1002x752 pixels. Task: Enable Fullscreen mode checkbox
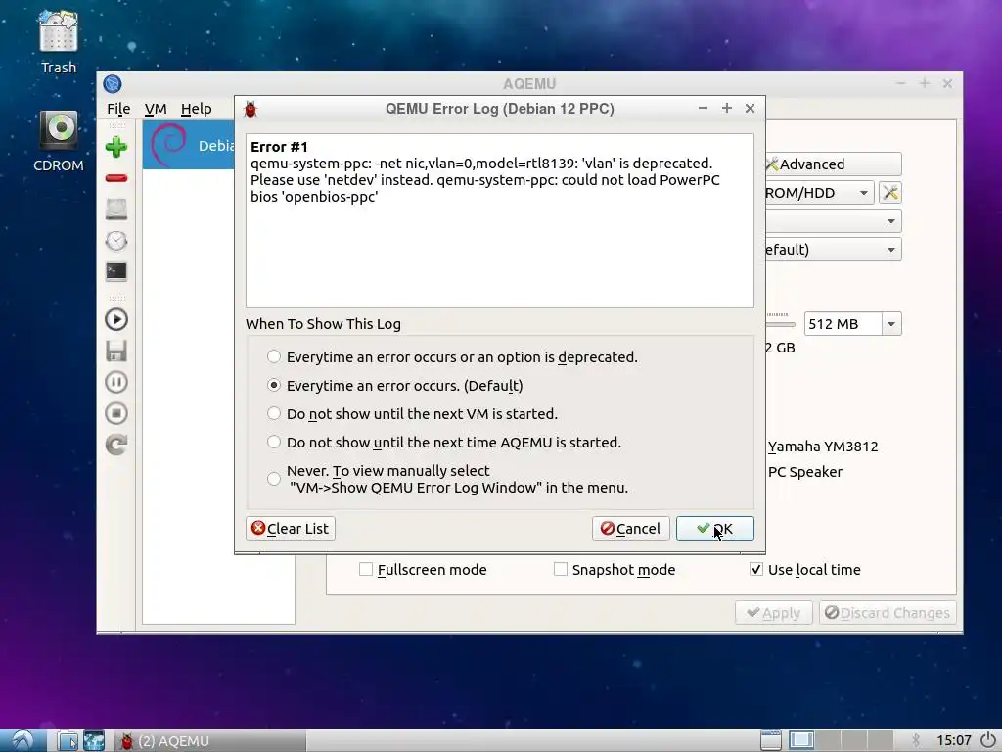(366, 569)
